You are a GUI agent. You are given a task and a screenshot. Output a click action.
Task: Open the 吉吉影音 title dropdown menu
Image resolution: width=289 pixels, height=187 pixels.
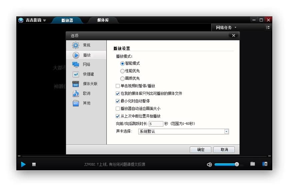(x=45, y=20)
